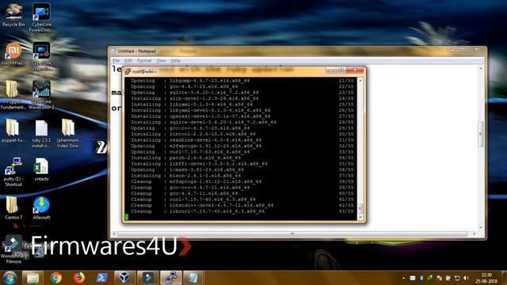Click the Cleanup line for libcurl-7.19.7-40
This screenshot has width=507, height=285.
(242, 211)
